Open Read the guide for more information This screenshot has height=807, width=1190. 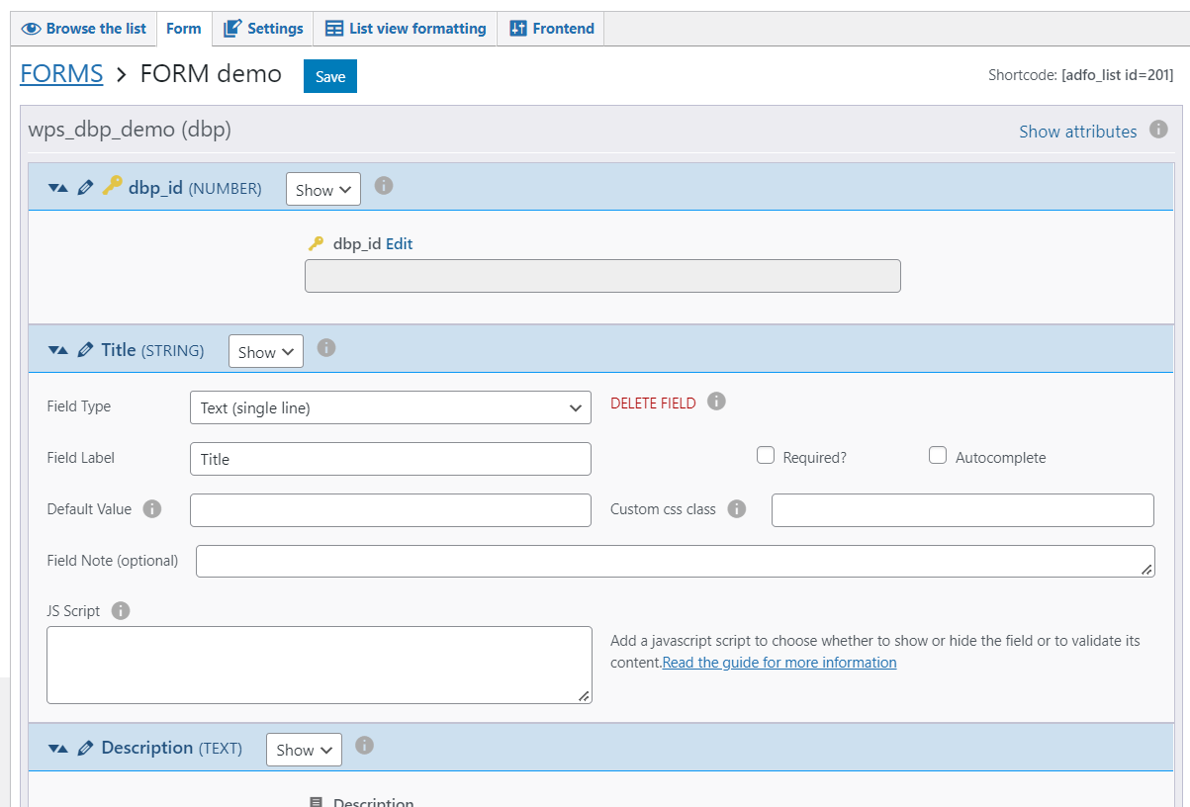(x=779, y=663)
